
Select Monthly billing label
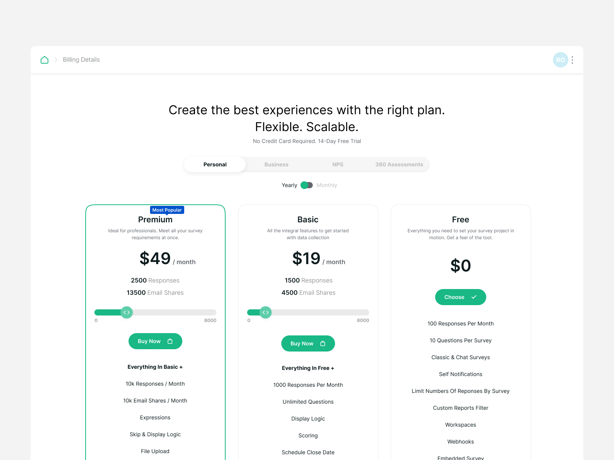pyautogui.click(x=327, y=185)
